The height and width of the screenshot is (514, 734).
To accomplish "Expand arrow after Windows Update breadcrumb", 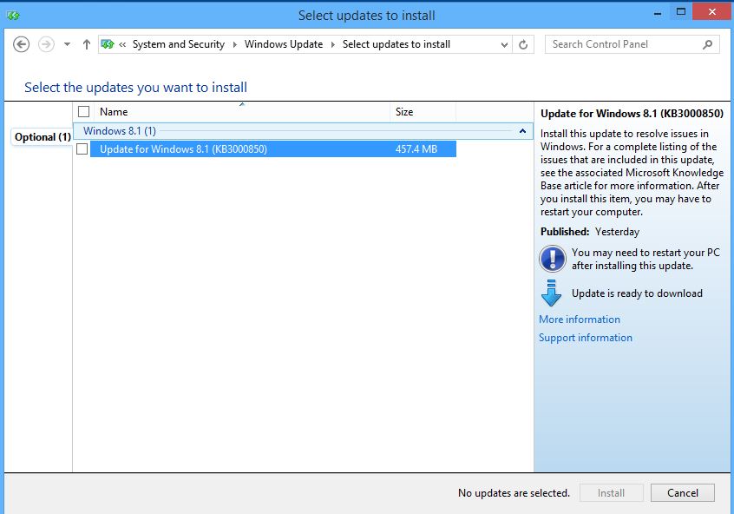I will (333, 44).
